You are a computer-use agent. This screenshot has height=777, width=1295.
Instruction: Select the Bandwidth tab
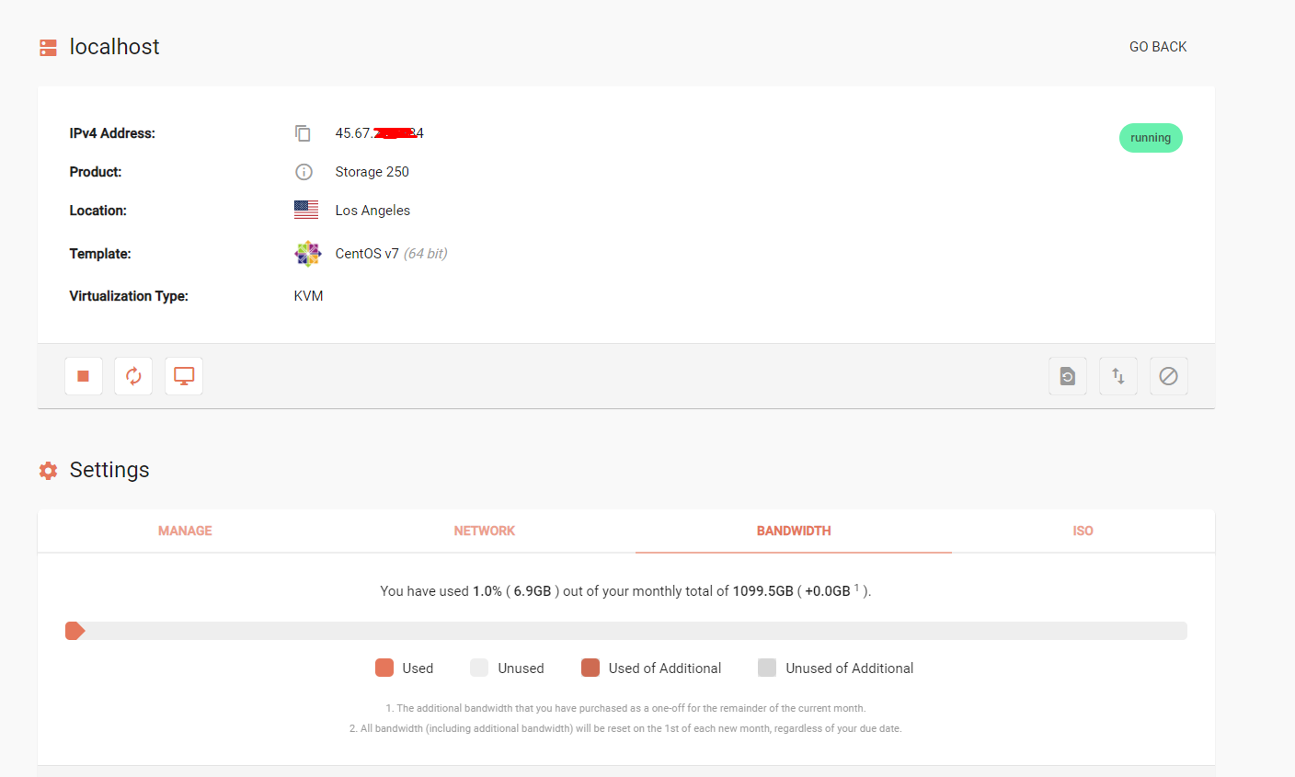coord(794,531)
